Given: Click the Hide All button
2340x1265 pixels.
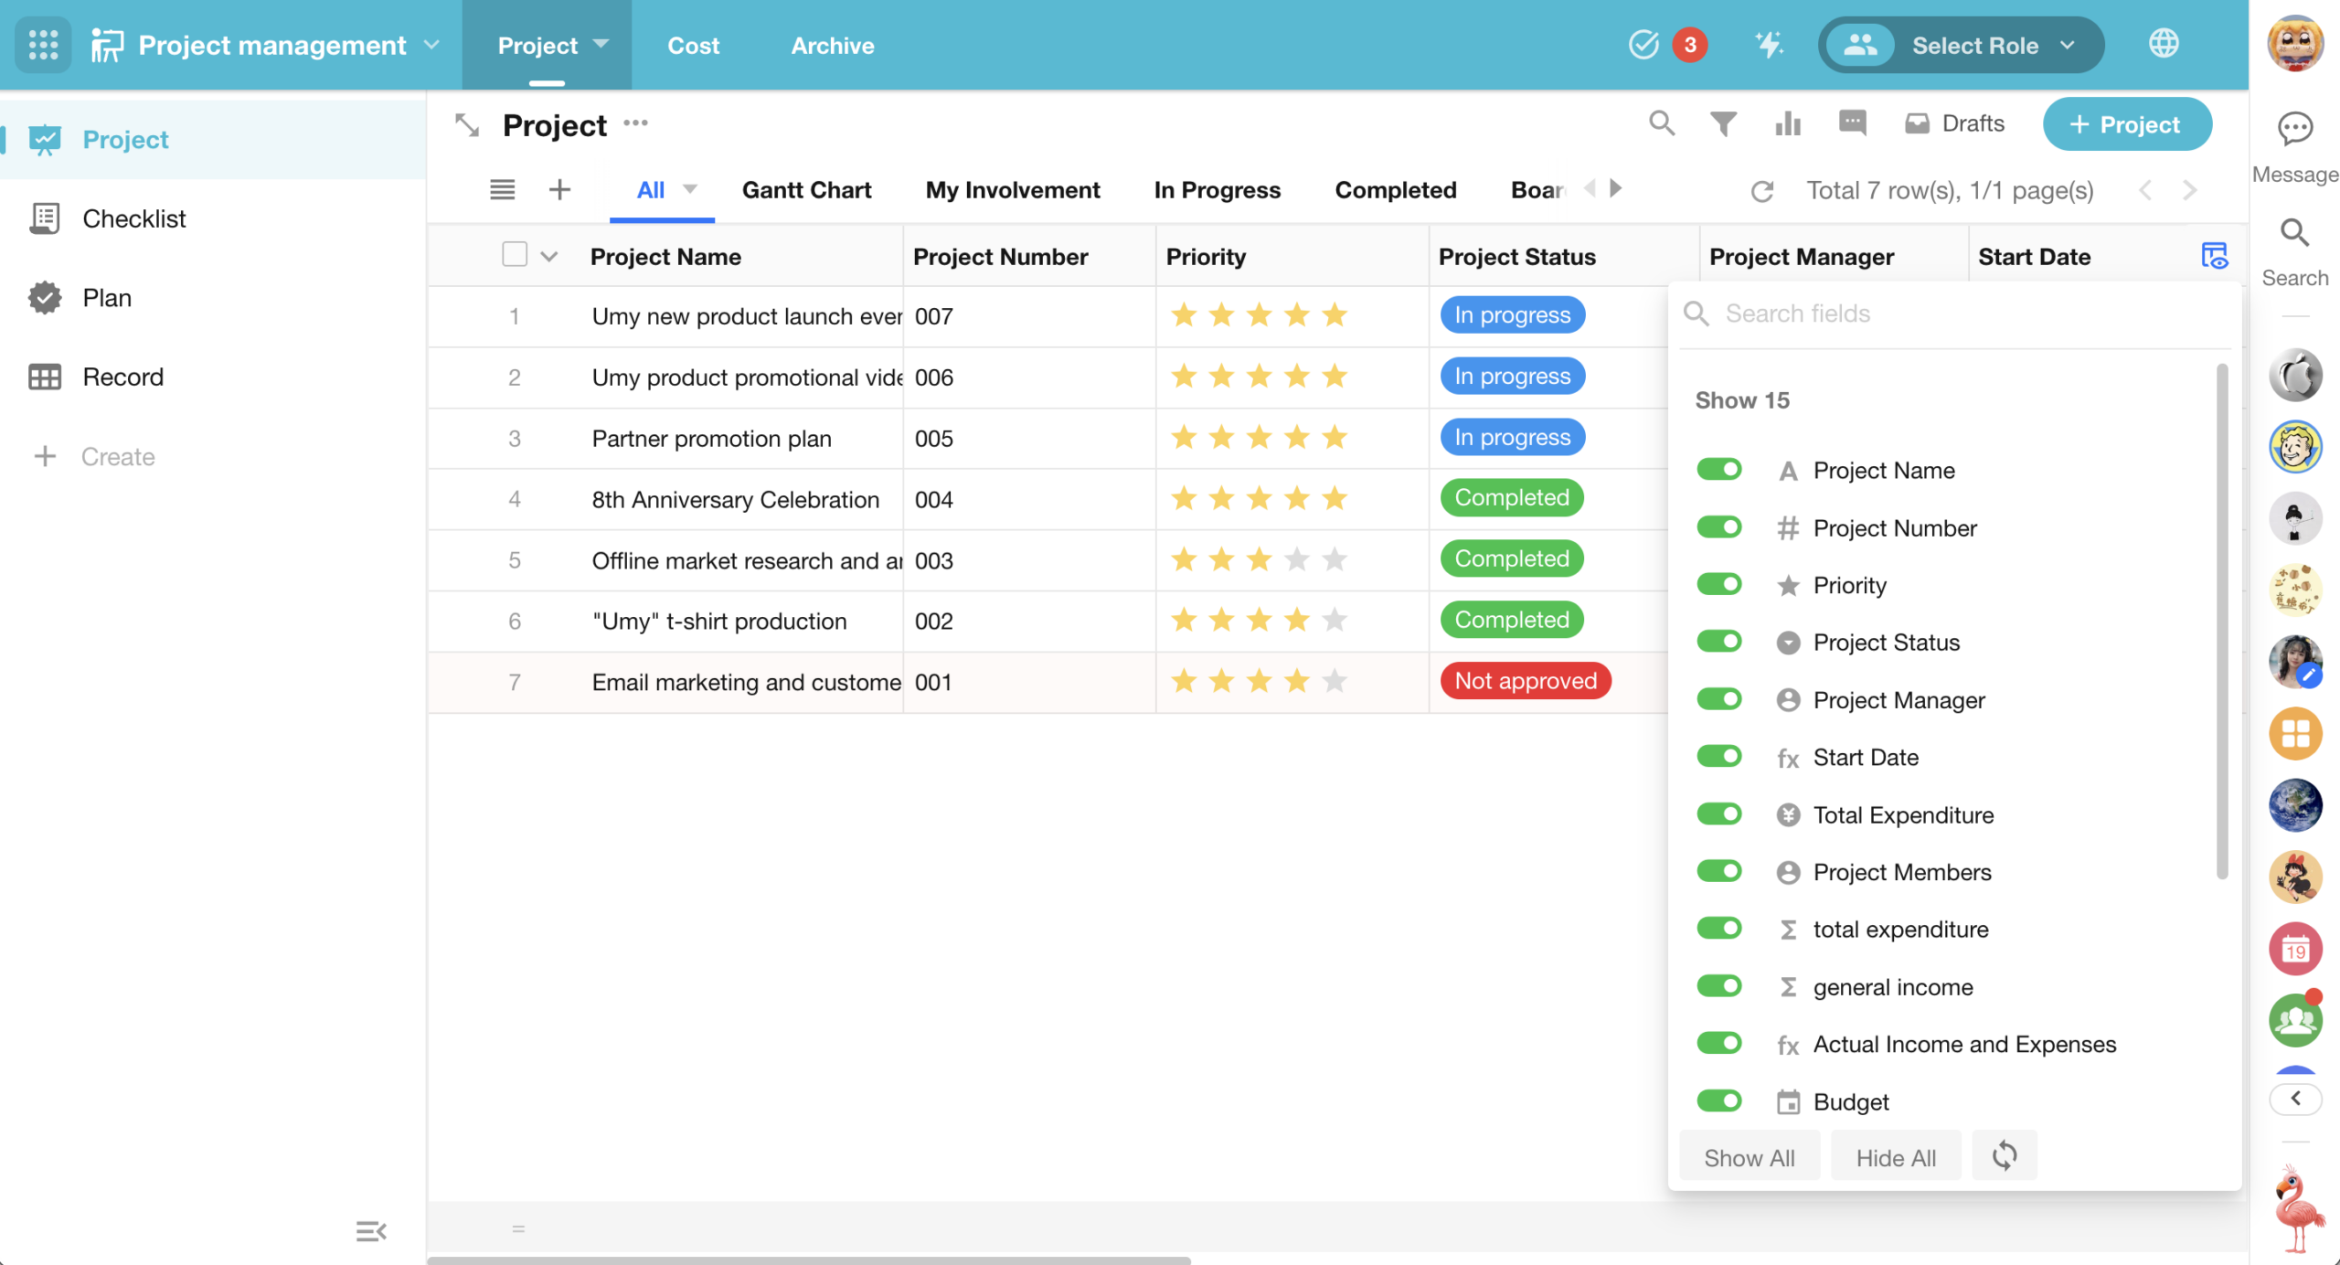Looking at the screenshot, I should point(1896,1157).
